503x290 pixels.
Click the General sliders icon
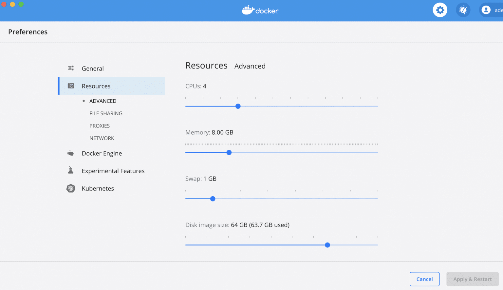click(71, 68)
